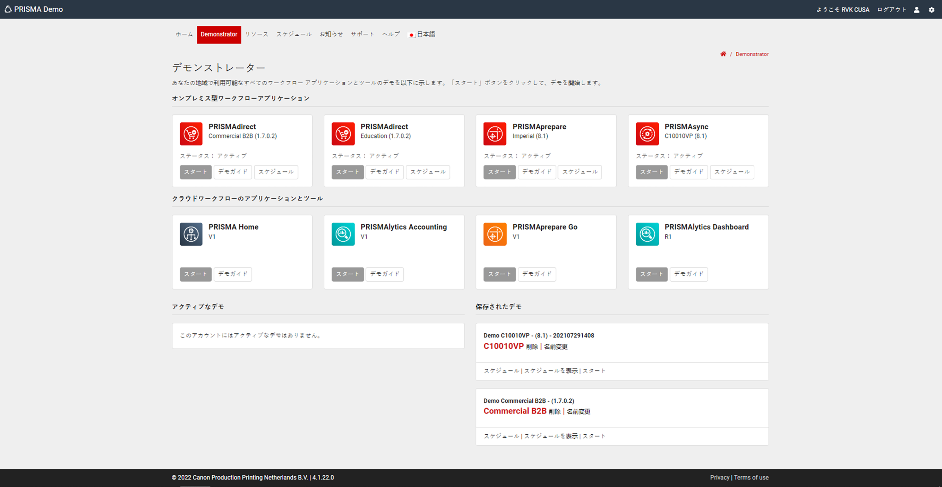Click 'Demo C10010VP - (8.1) - 202107291408' text
942x487 pixels.
tap(539, 336)
